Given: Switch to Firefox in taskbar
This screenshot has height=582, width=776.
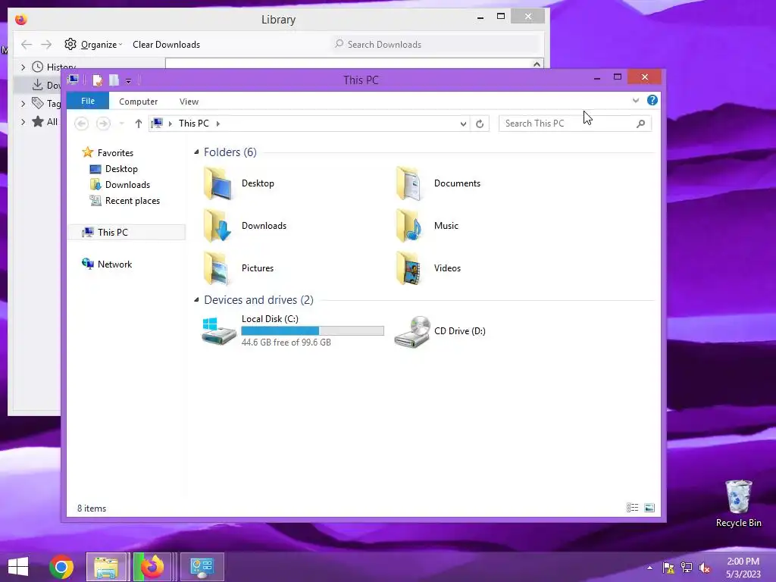Looking at the screenshot, I should tap(152, 567).
